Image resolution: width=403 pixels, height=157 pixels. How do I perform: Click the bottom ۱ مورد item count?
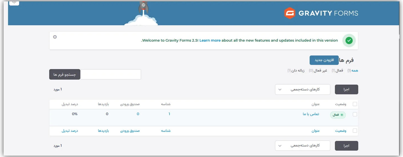[x=58, y=145]
